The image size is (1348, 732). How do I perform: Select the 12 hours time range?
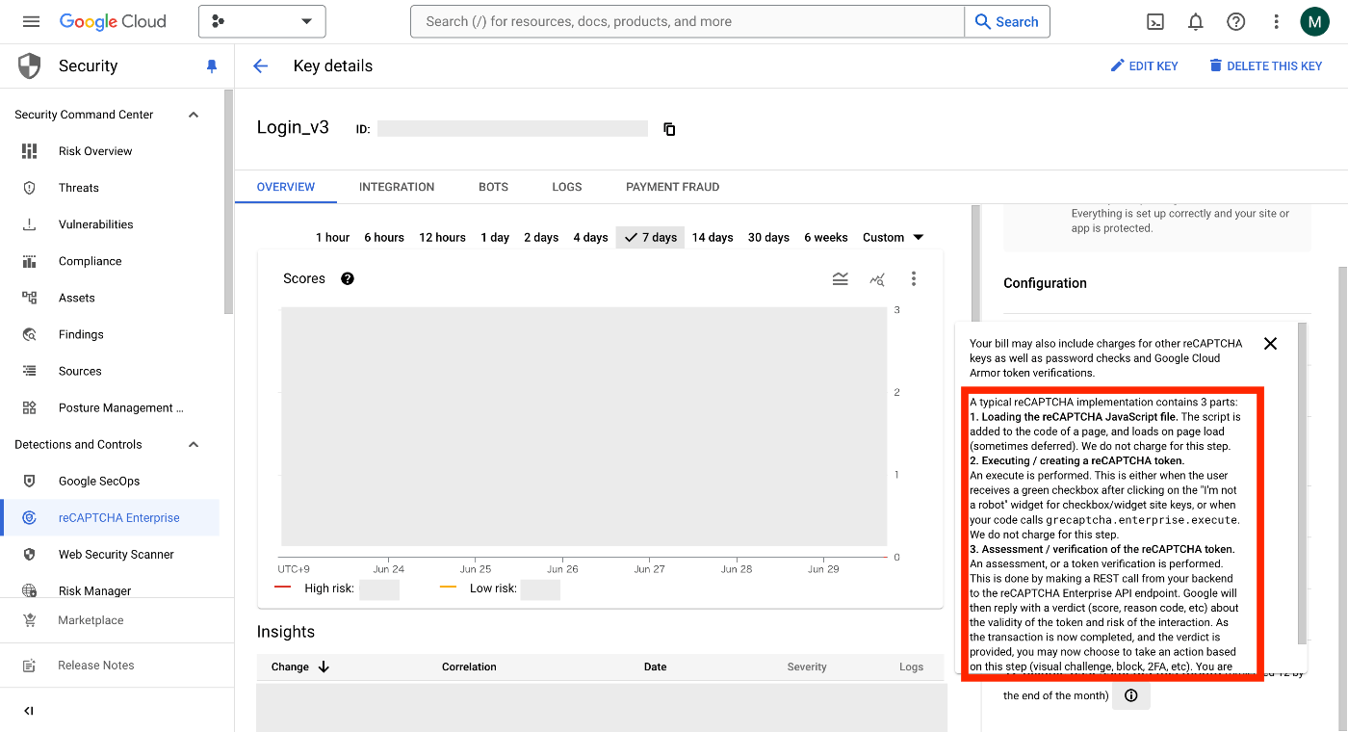pos(442,237)
